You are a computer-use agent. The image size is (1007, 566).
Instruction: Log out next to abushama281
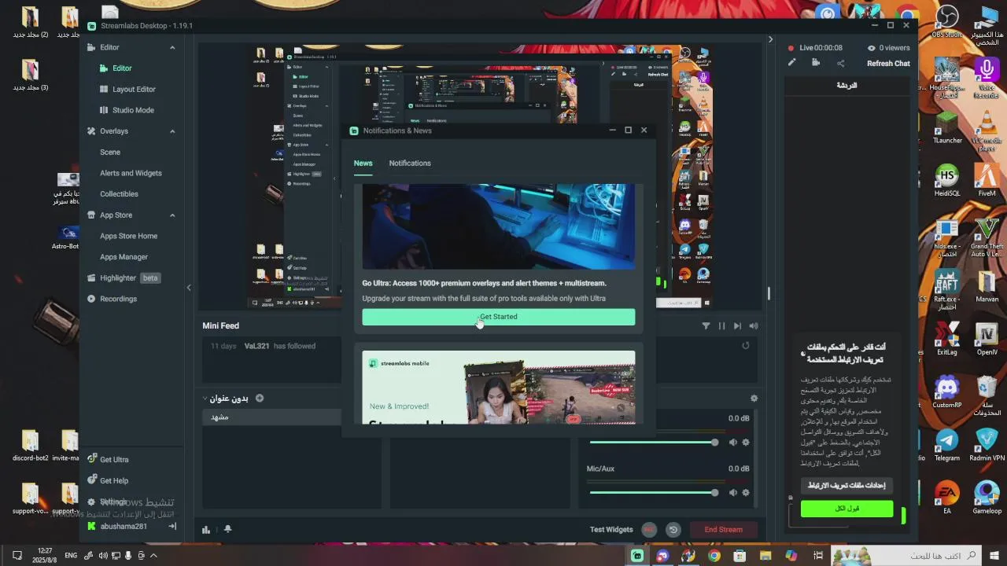[x=172, y=527]
